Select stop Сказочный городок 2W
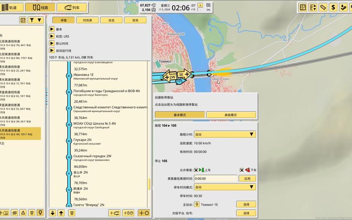The height and width of the screenshot is (220, 352). click(x=92, y=156)
